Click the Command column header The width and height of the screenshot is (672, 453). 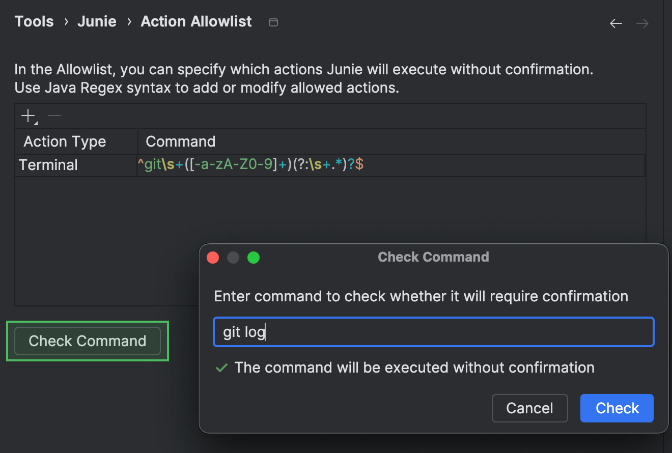point(180,141)
